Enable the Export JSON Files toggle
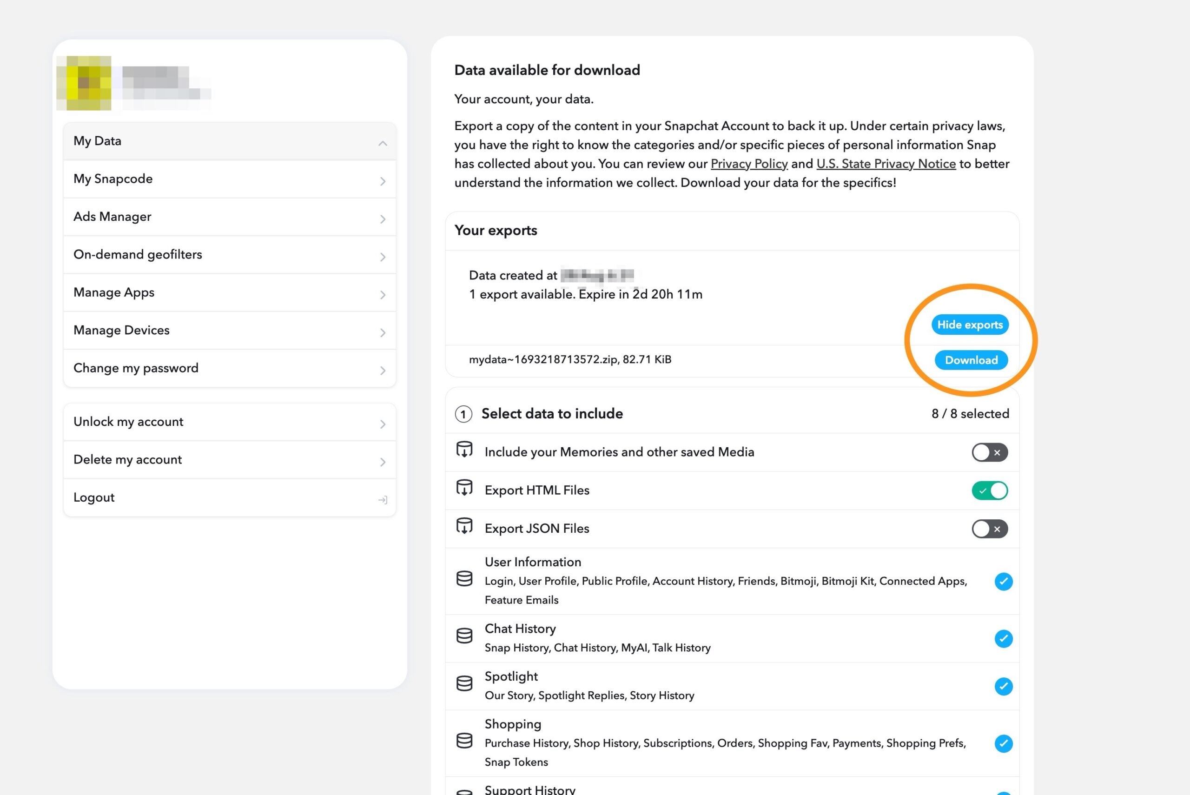The width and height of the screenshot is (1190, 795). click(989, 529)
